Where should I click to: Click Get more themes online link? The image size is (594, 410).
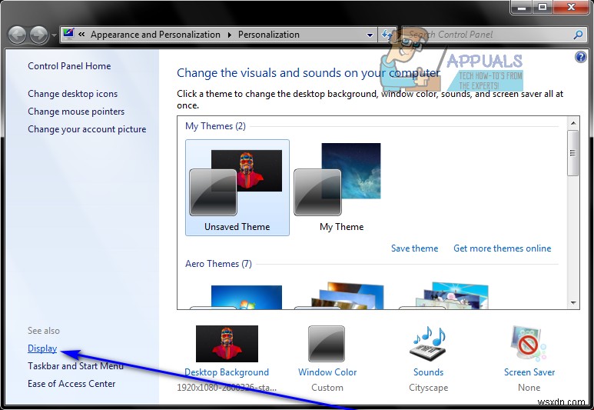tap(503, 248)
